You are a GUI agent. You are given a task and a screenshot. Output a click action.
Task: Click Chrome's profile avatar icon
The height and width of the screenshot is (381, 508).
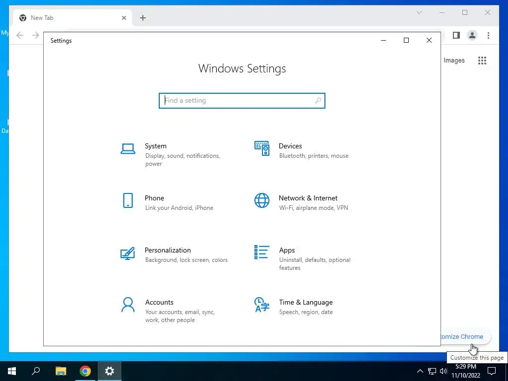click(x=472, y=35)
